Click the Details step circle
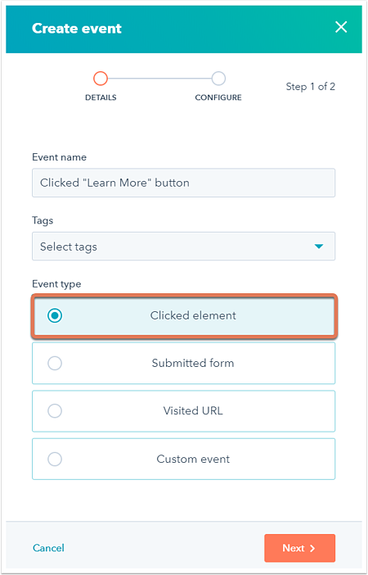 pyautogui.click(x=101, y=79)
